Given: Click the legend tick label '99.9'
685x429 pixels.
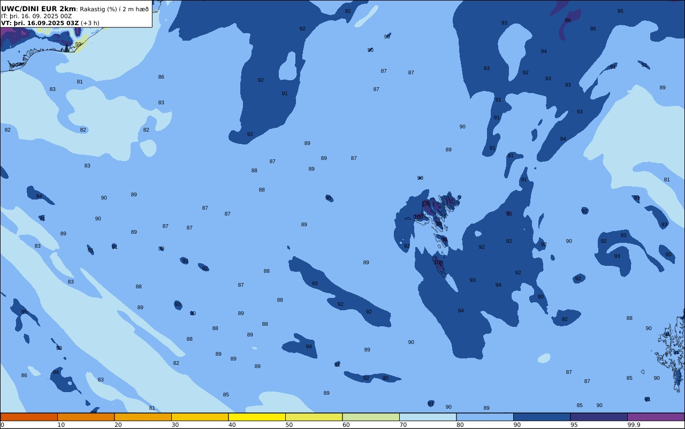Looking at the screenshot, I should (x=634, y=425).
